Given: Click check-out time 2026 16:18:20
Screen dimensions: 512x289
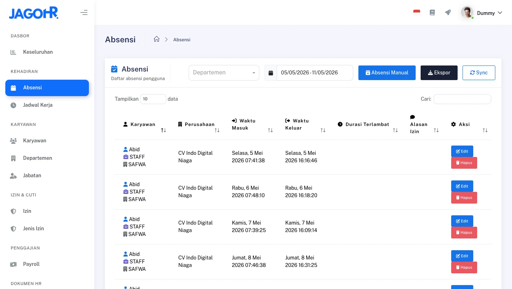Looking at the screenshot, I should 301,195.
